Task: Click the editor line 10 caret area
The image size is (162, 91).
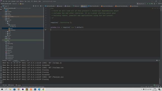Action: (x=105, y=30)
